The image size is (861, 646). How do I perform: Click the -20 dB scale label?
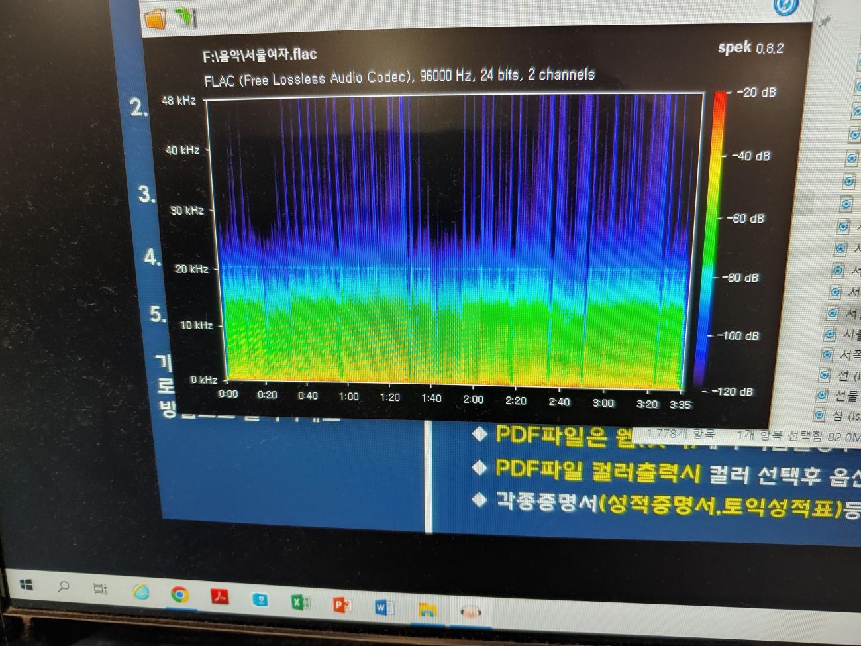click(756, 92)
